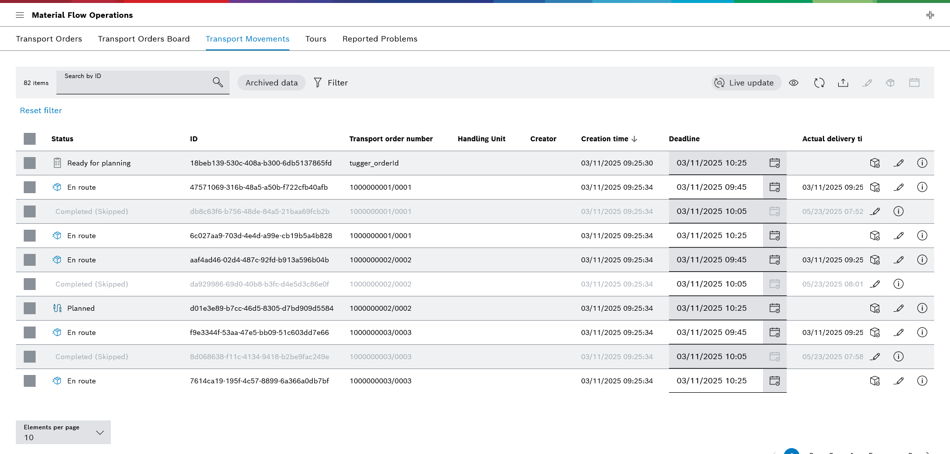Screen dimensions: 950x454
Task: Open the Filter options
Action: point(331,83)
